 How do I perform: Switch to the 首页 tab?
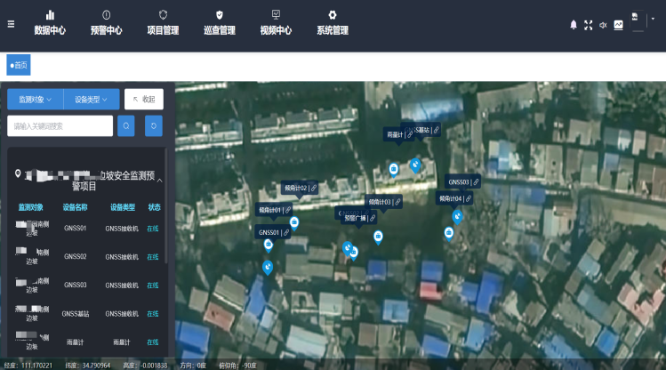tap(18, 65)
